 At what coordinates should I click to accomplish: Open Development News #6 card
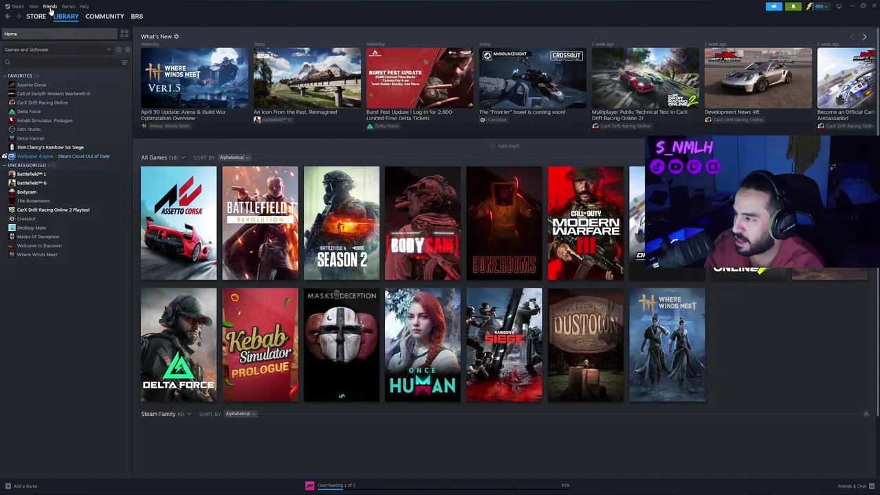(758, 85)
